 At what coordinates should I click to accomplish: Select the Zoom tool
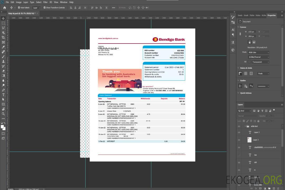click(x=3, y=114)
